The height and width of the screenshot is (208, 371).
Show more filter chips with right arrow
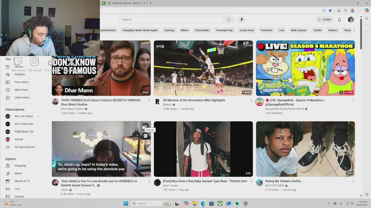pyautogui.click(x=354, y=30)
